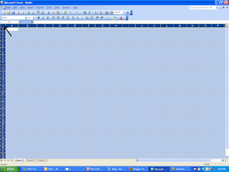
Task: Select the Format Painter brush
Action: click(x=65, y=13)
